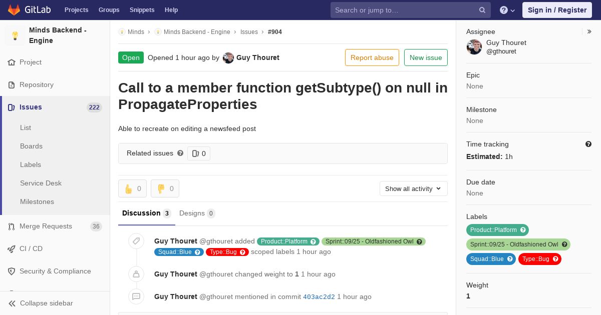Click the Issues count badge 222
The height and width of the screenshot is (315, 601).
click(94, 107)
